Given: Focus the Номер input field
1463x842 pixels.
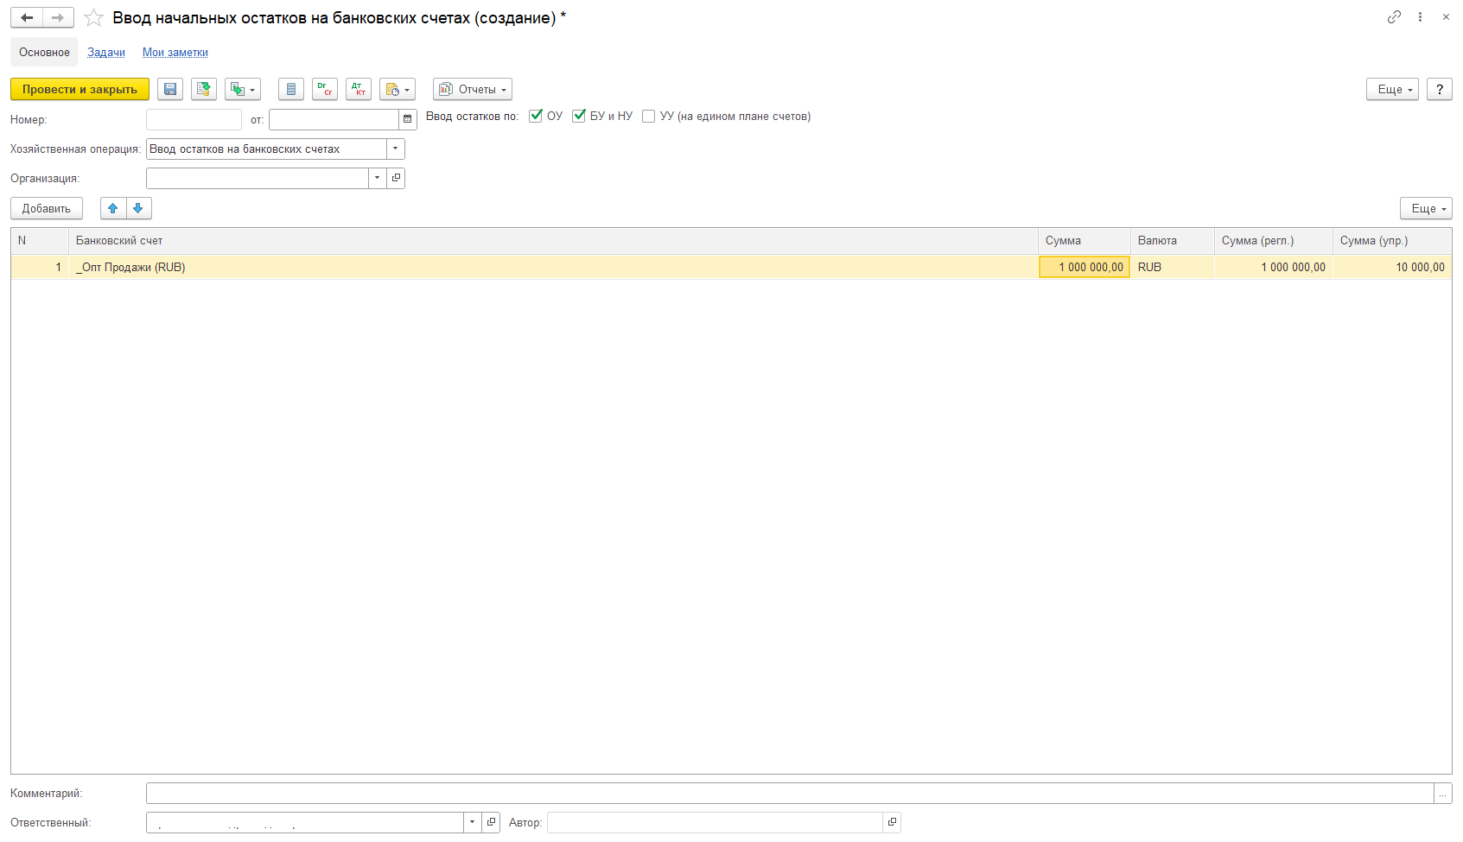Looking at the screenshot, I should click(194, 119).
